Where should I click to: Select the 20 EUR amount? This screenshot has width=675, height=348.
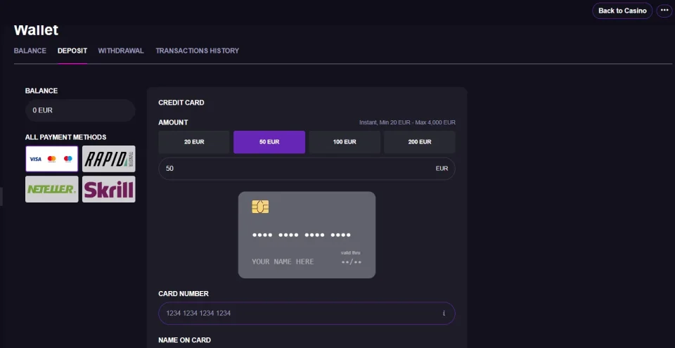(x=194, y=142)
